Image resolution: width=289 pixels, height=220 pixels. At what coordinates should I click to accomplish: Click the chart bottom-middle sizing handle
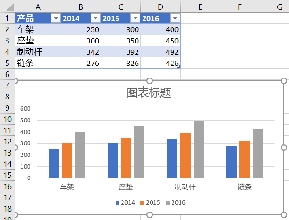[150, 215]
